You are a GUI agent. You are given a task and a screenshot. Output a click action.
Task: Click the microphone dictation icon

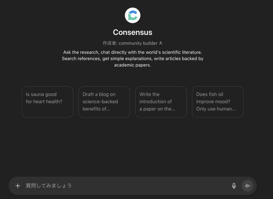(234, 186)
